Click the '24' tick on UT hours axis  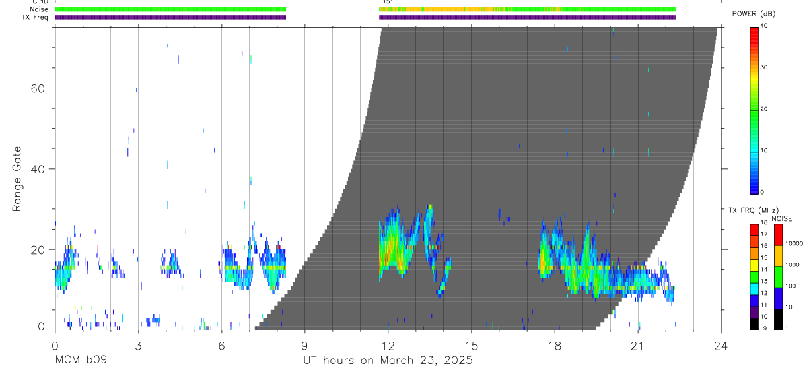[721, 345]
